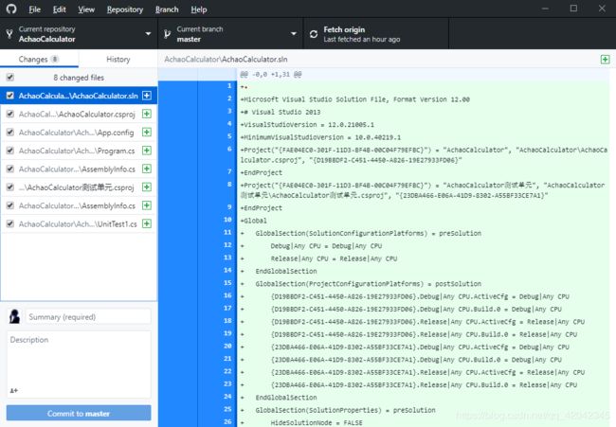The image size is (616, 427).
Task: Click the branch icon beside Current branch
Action: tap(168, 34)
